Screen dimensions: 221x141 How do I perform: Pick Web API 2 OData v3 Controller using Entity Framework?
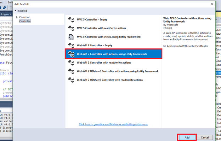(x=118, y=71)
